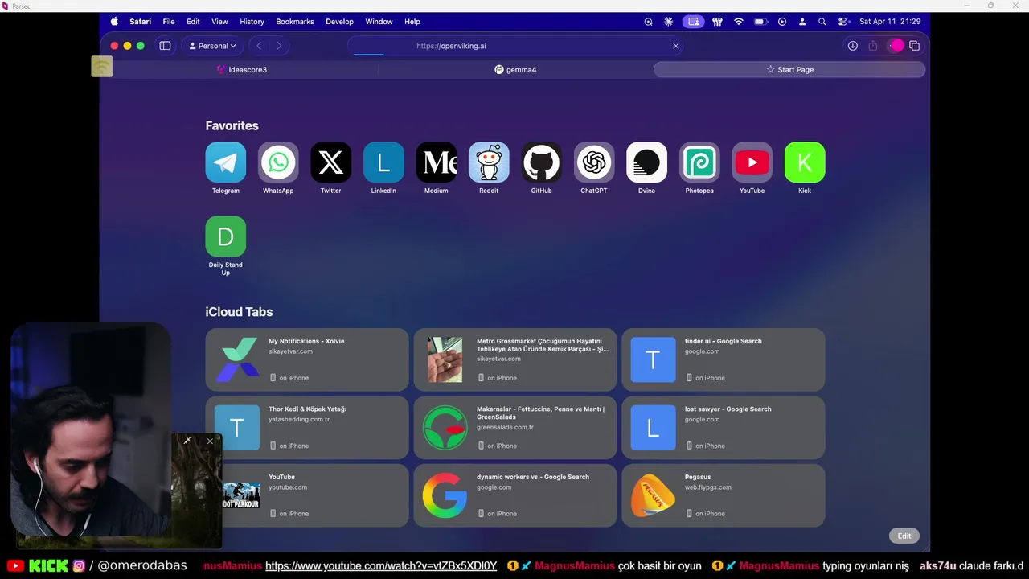This screenshot has height=579, width=1029.
Task: Switch to the gemma4 tab
Action: click(515, 69)
